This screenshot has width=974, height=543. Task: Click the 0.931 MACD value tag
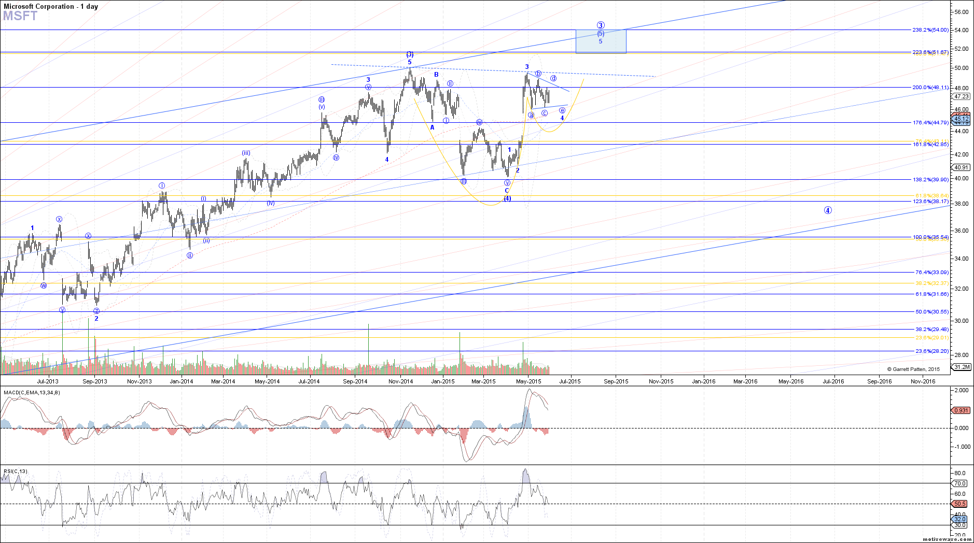point(961,410)
